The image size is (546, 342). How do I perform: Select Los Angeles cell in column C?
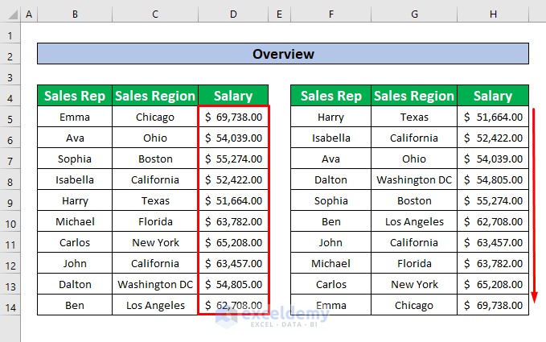click(155, 305)
